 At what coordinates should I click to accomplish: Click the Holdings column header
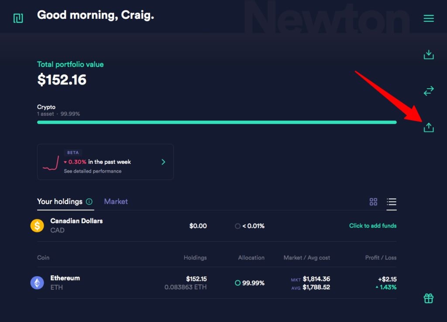(195, 257)
